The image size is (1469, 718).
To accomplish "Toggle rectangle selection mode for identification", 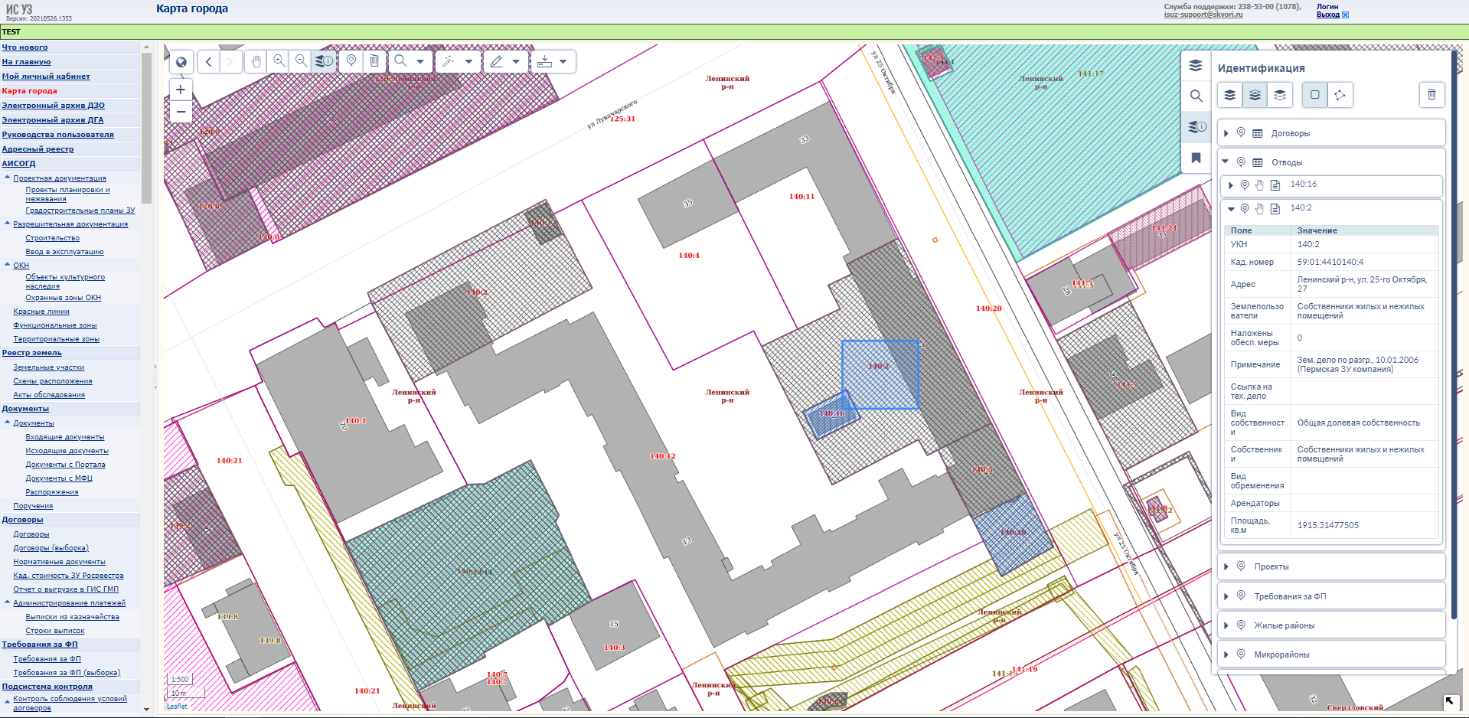I will [1314, 95].
